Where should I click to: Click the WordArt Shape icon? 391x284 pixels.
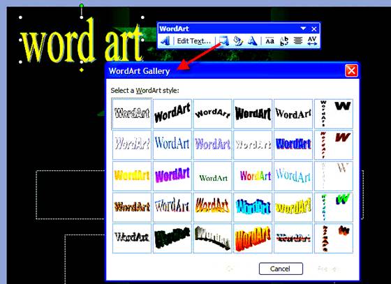pyautogui.click(x=252, y=40)
